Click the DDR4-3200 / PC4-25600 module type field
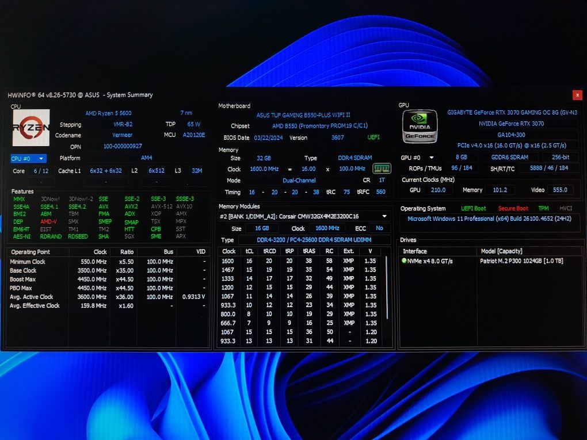 click(x=314, y=240)
